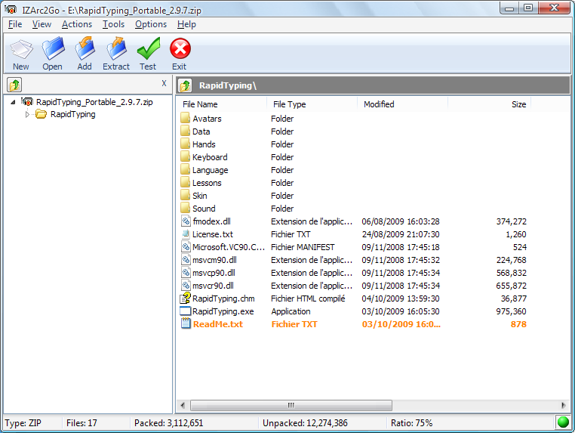The height and width of the screenshot is (433, 575).
Task: Click Type: ZIP in status bar
Action: pos(23,423)
